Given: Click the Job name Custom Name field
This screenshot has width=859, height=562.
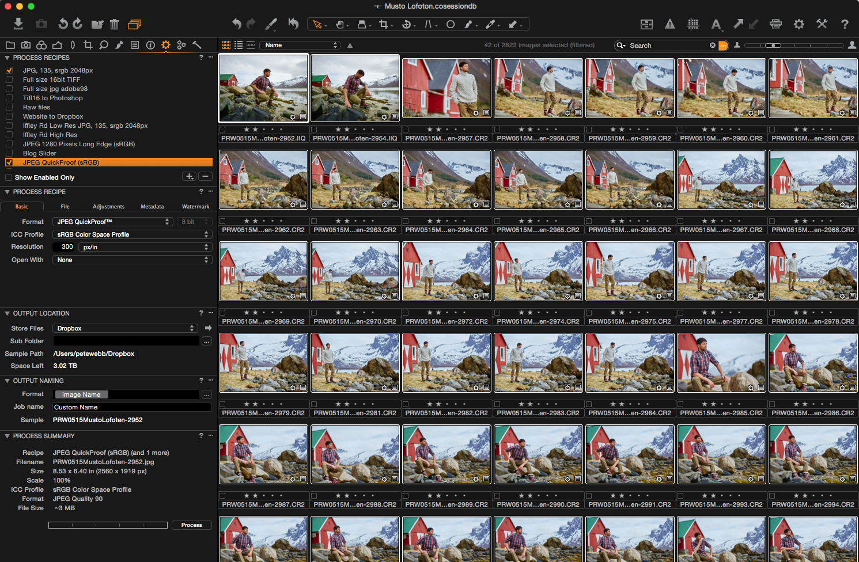Looking at the screenshot, I should [x=132, y=407].
